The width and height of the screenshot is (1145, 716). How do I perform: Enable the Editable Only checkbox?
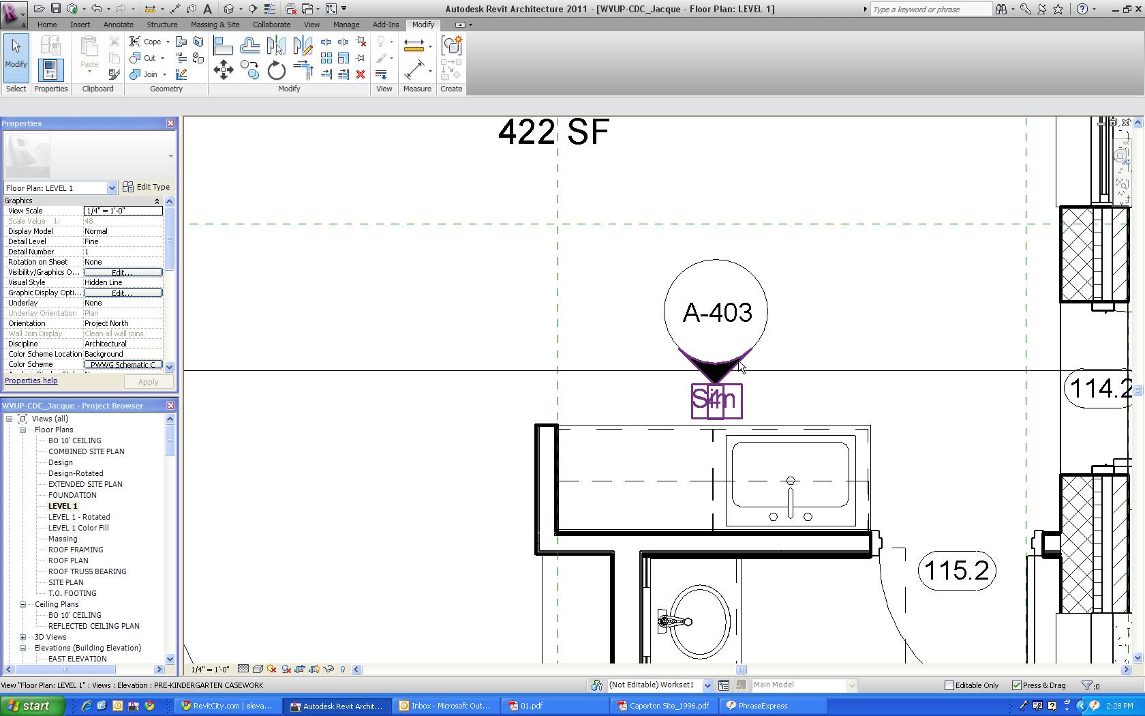point(949,685)
